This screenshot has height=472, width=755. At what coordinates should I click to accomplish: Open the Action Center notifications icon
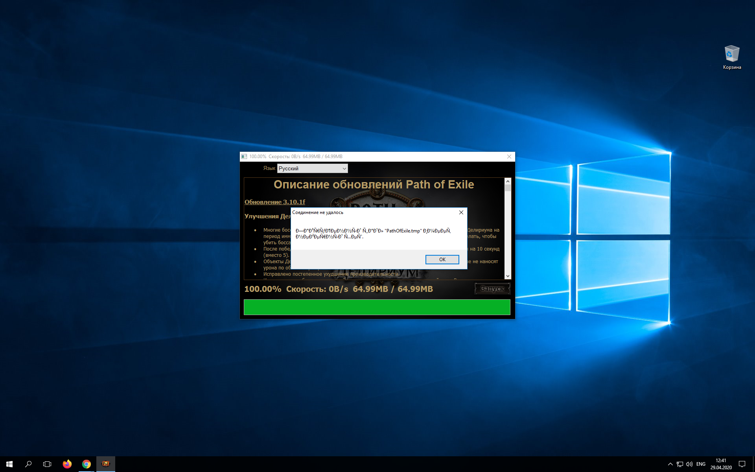(x=742, y=464)
